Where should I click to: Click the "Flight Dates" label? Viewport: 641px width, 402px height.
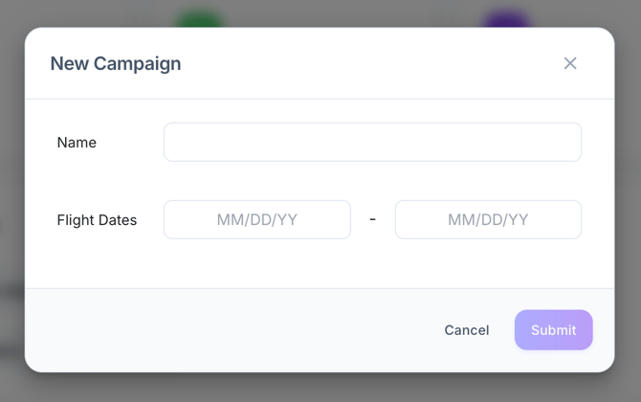[x=97, y=220]
